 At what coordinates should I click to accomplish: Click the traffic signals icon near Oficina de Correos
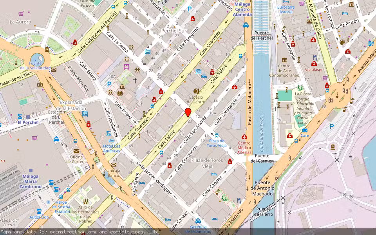96,153
